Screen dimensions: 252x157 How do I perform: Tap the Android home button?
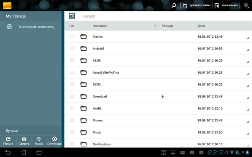pyautogui.click(x=24, y=152)
